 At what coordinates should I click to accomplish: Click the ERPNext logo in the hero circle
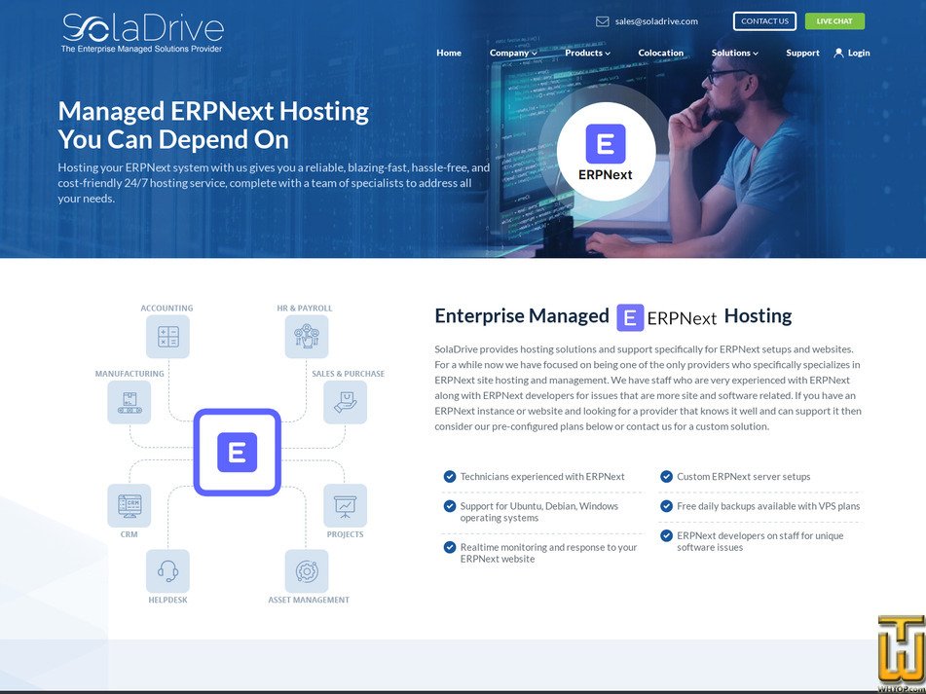pos(606,151)
